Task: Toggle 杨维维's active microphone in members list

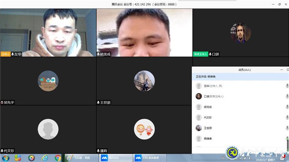Action: (x=287, y=139)
